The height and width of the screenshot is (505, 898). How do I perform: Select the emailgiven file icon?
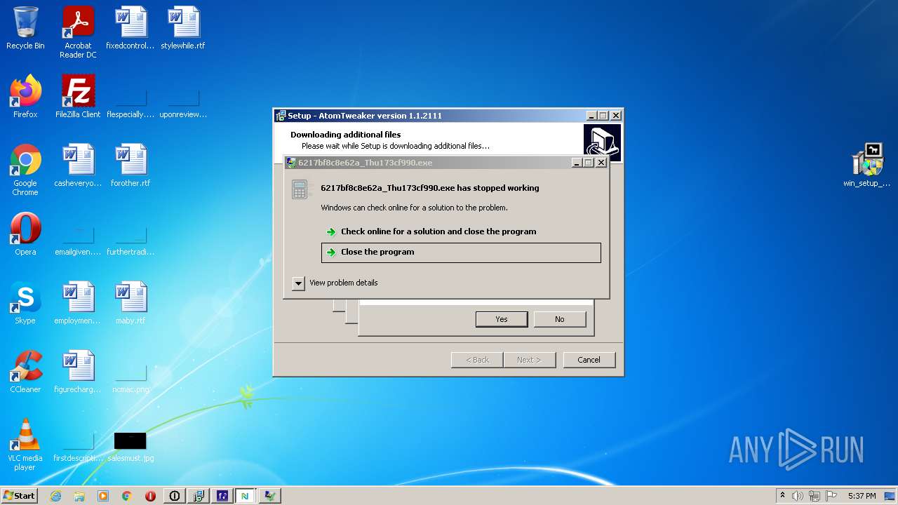[x=78, y=240]
